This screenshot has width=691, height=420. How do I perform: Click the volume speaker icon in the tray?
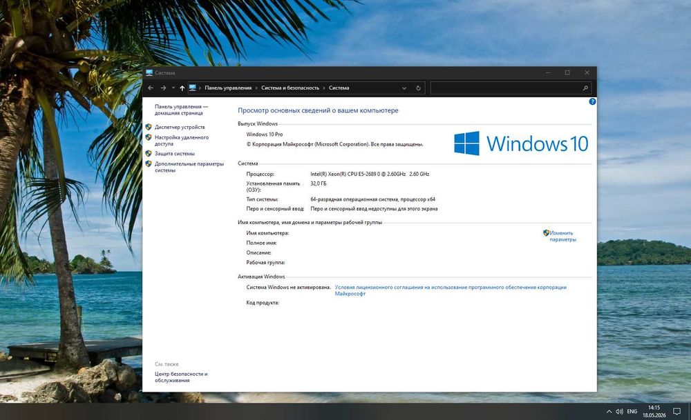[619, 412]
